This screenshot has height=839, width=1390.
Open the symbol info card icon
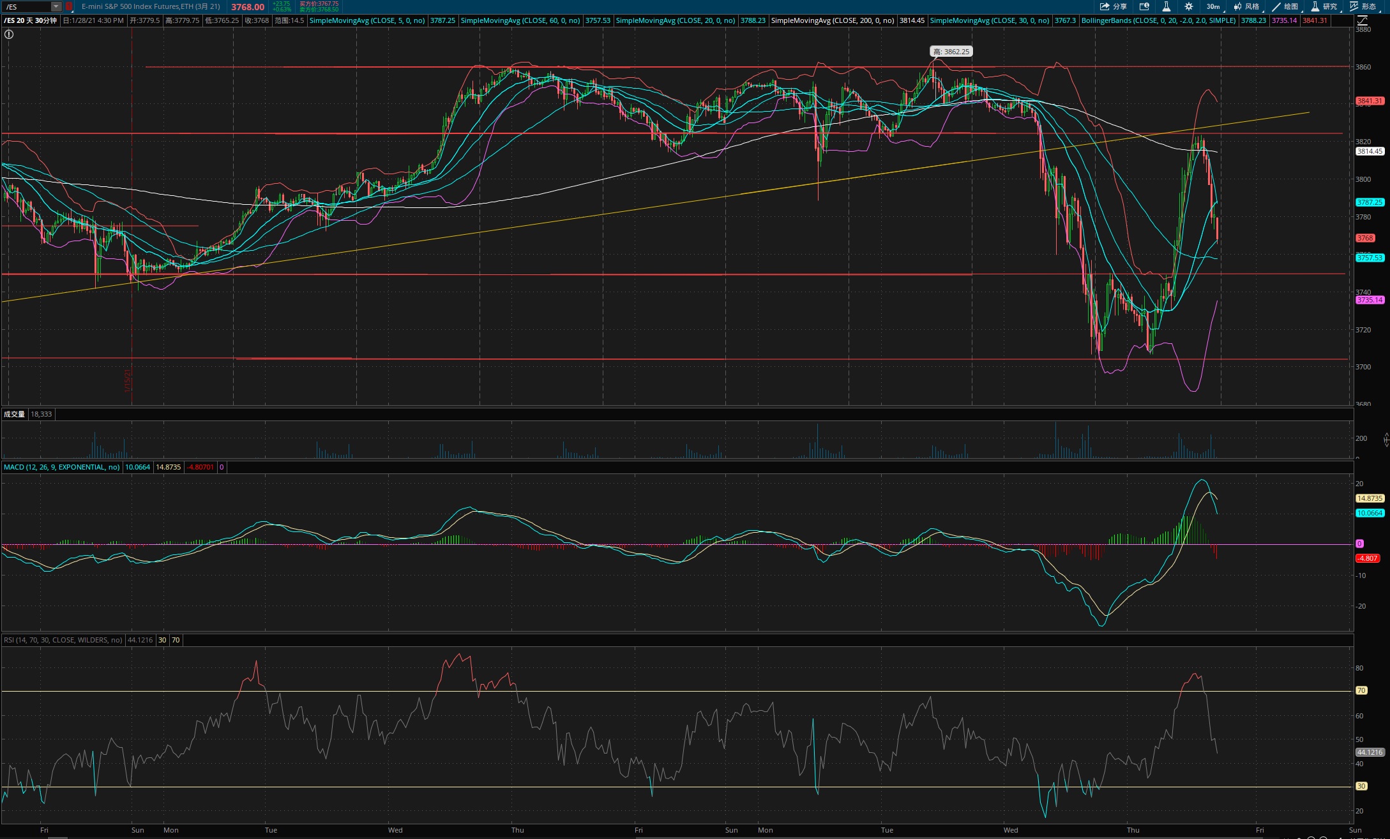coord(1144,6)
